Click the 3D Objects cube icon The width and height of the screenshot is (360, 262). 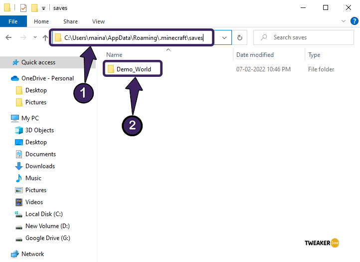pyautogui.click(x=19, y=130)
